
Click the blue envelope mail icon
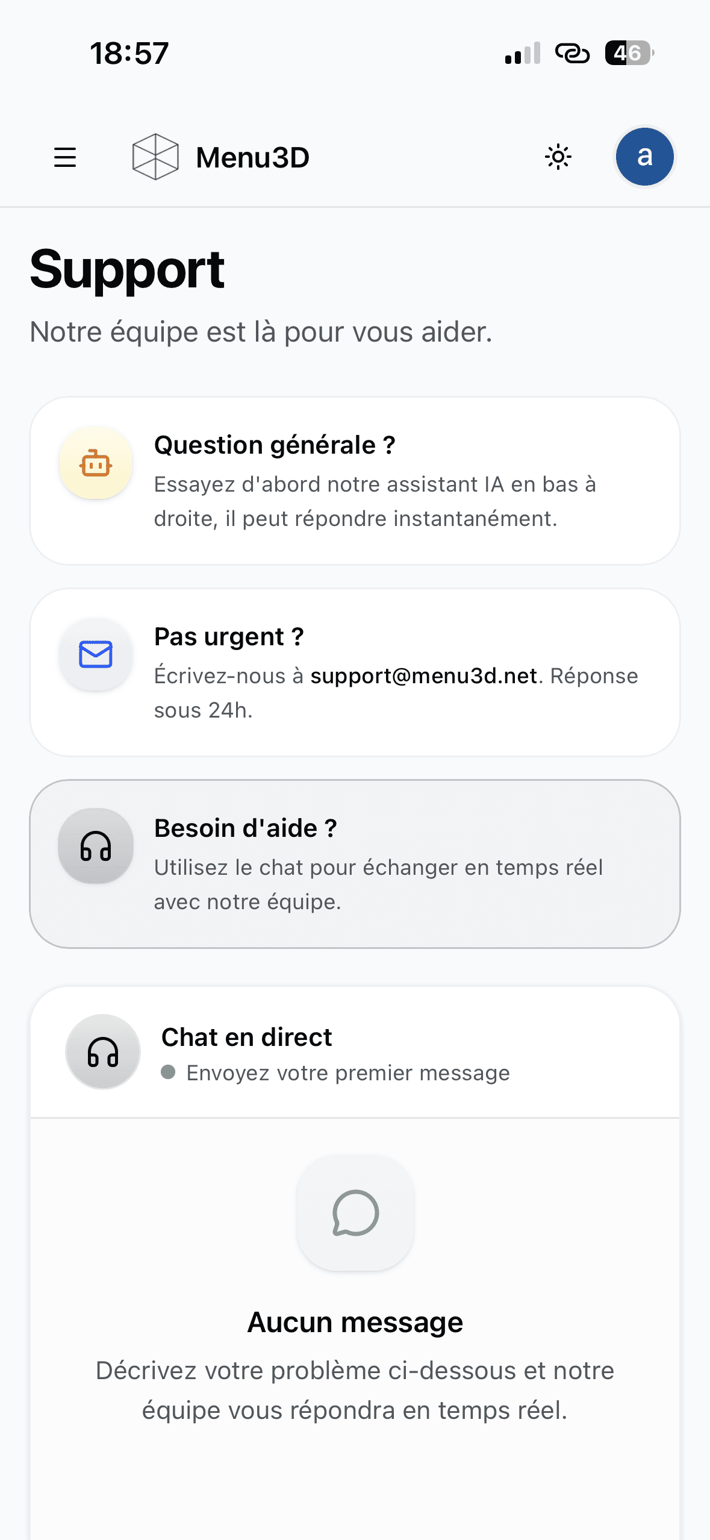click(x=96, y=654)
